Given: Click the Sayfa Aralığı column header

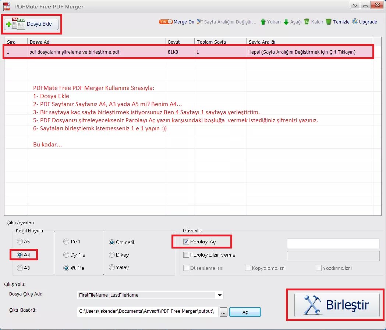Looking at the screenshot, I should 310,41.
